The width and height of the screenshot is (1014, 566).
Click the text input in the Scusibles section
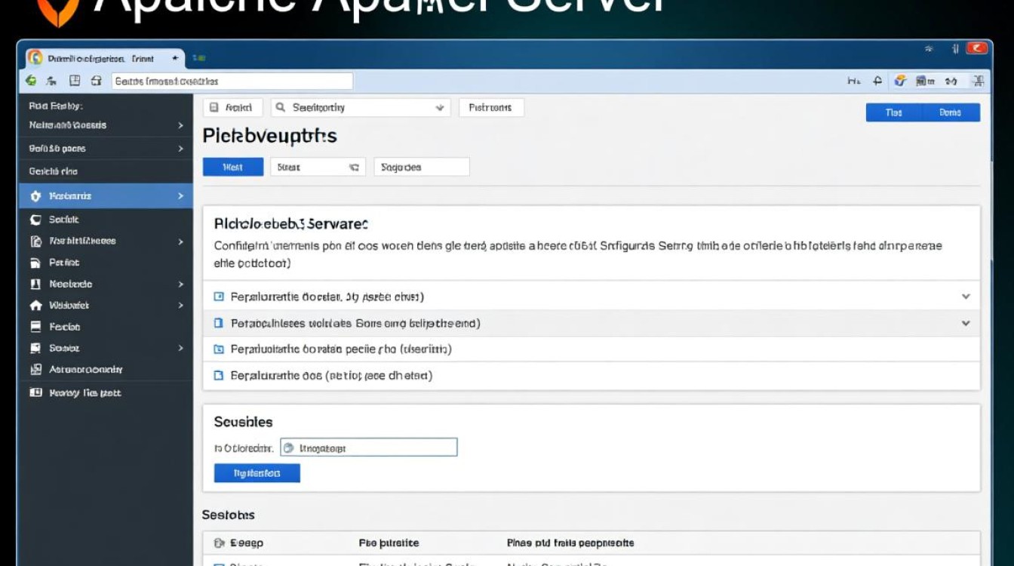368,448
